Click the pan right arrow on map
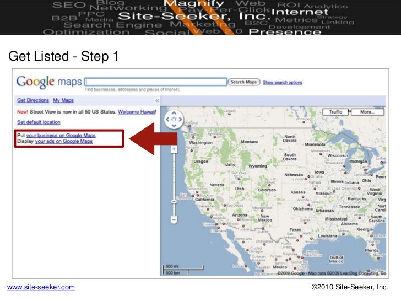Viewport: 401px width, 301px height. 180,119
